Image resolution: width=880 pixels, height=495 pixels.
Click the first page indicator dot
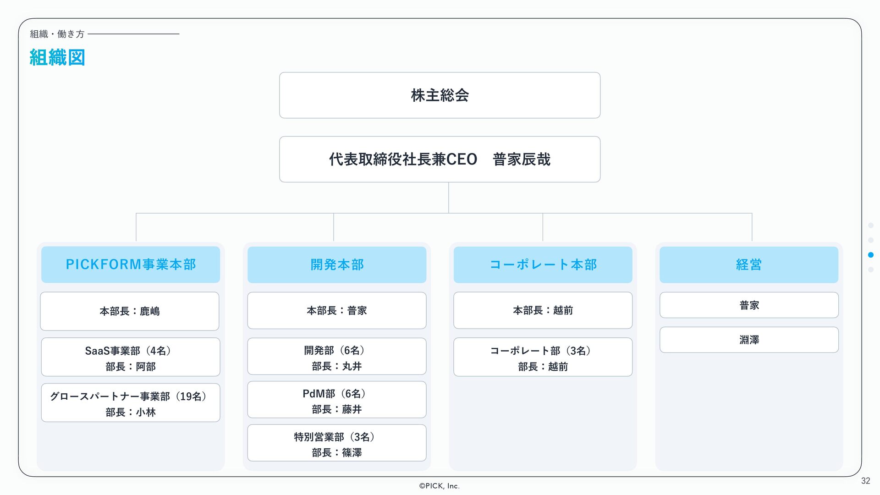[x=871, y=225]
